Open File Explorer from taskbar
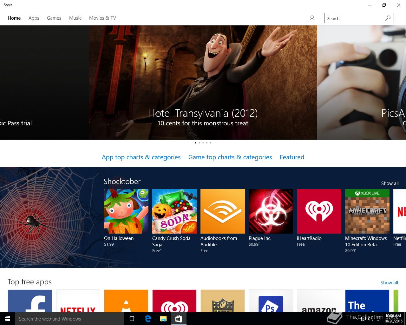406x325 pixels. [163, 319]
